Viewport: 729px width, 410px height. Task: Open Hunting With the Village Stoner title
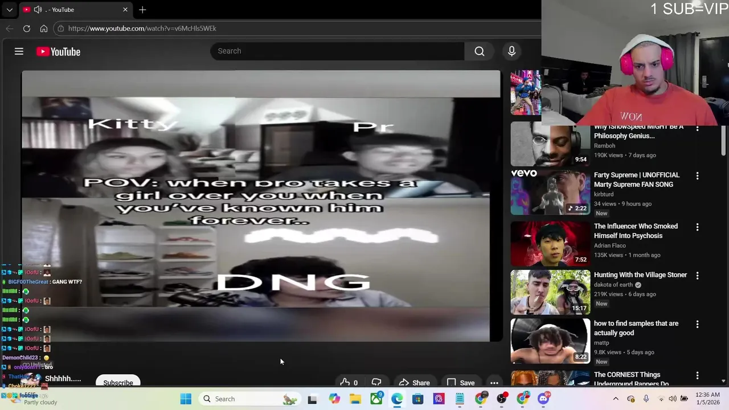pyautogui.click(x=640, y=275)
